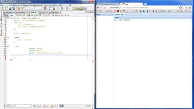Switch to the app.js editor tab
194x109 pixels.
[x=43, y=13]
